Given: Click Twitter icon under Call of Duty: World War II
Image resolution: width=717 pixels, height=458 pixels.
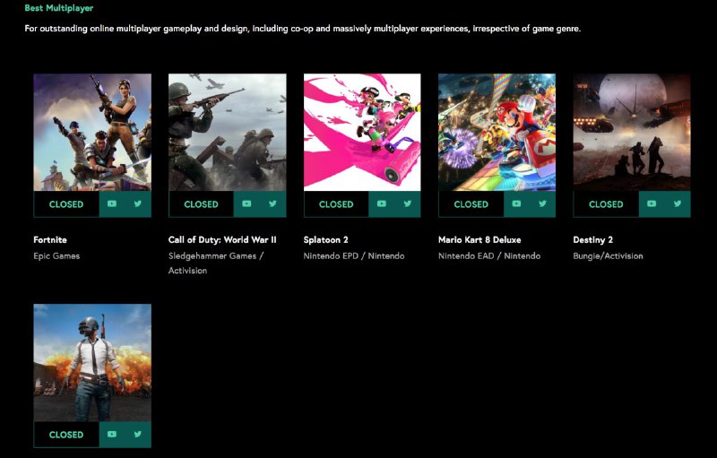Looking at the screenshot, I should coord(273,203).
